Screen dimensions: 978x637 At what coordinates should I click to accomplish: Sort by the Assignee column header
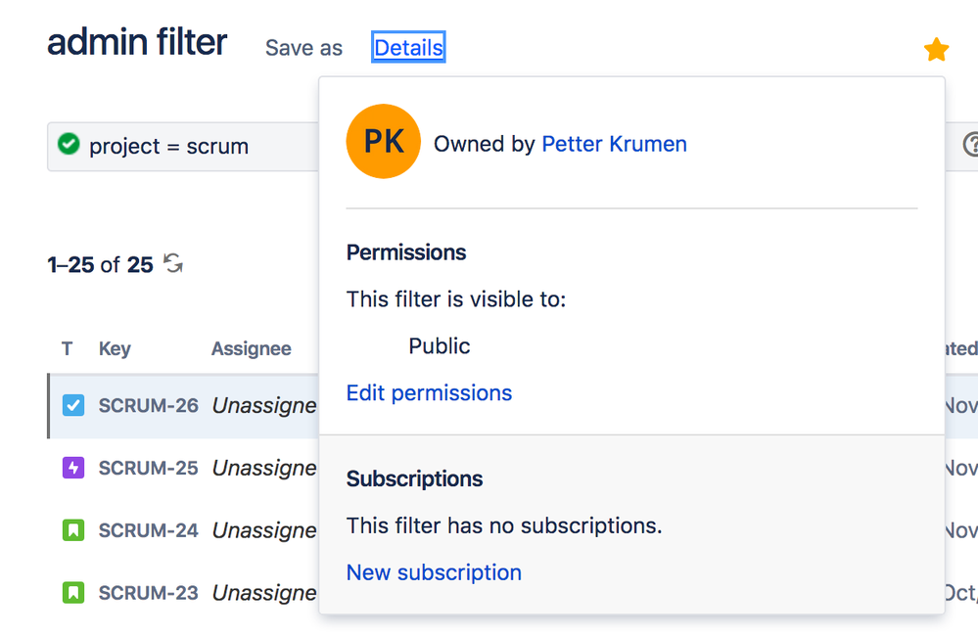251,348
